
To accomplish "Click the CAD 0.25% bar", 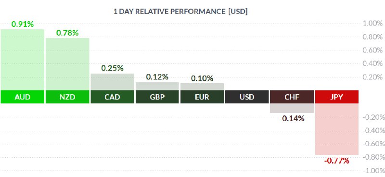I will [x=112, y=82].
